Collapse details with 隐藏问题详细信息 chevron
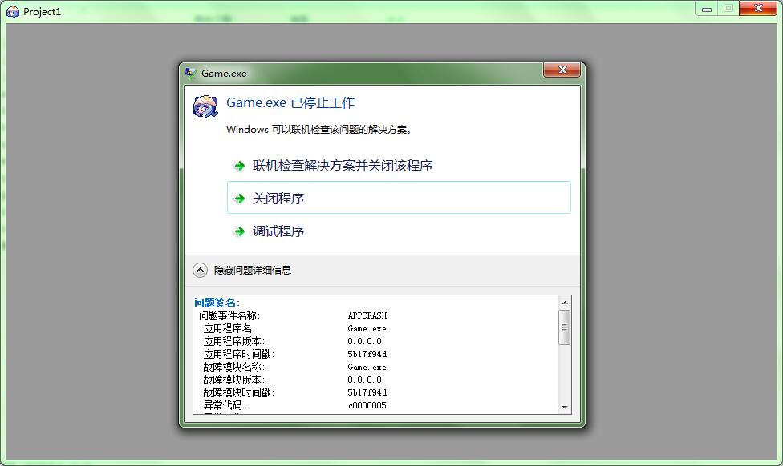The height and width of the screenshot is (466, 783). (x=200, y=270)
